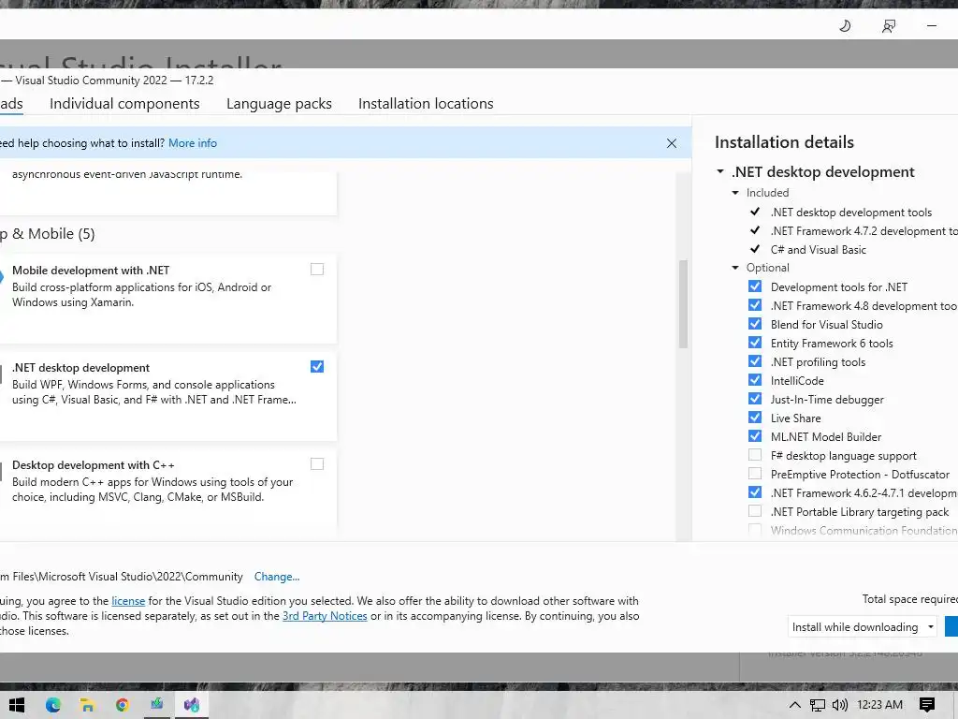Check F# desktop language support

(755, 455)
